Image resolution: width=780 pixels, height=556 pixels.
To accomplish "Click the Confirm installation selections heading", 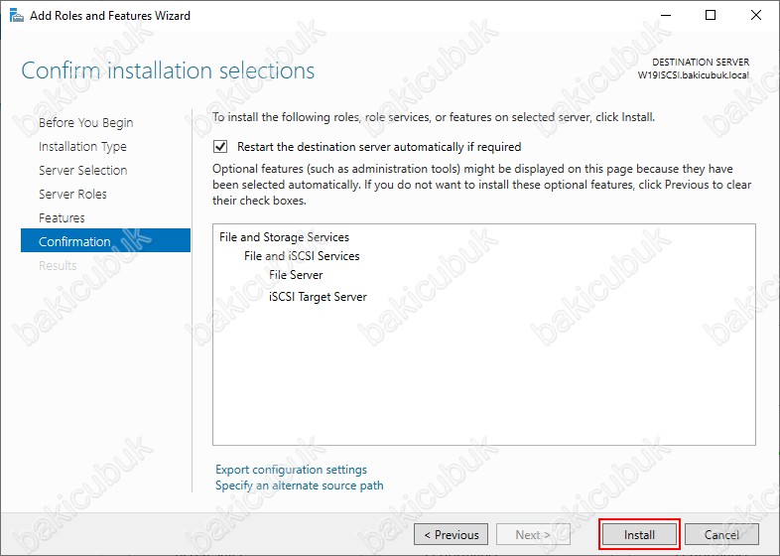I will pyautogui.click(x=168, y=70).
